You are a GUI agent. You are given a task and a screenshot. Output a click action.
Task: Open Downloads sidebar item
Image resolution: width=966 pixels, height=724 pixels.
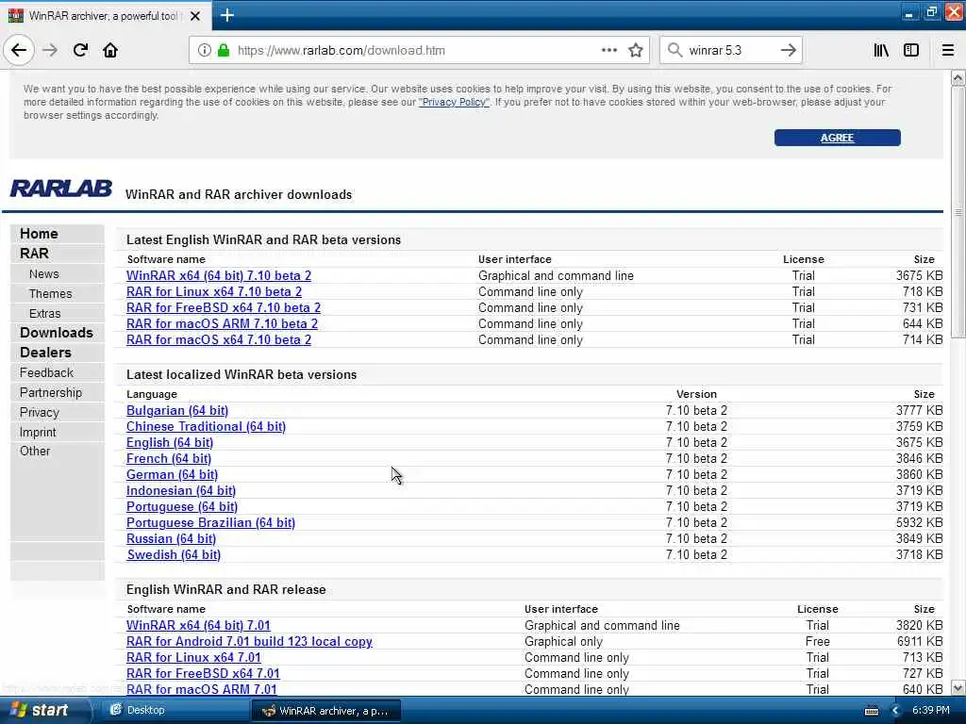point(56,333)
